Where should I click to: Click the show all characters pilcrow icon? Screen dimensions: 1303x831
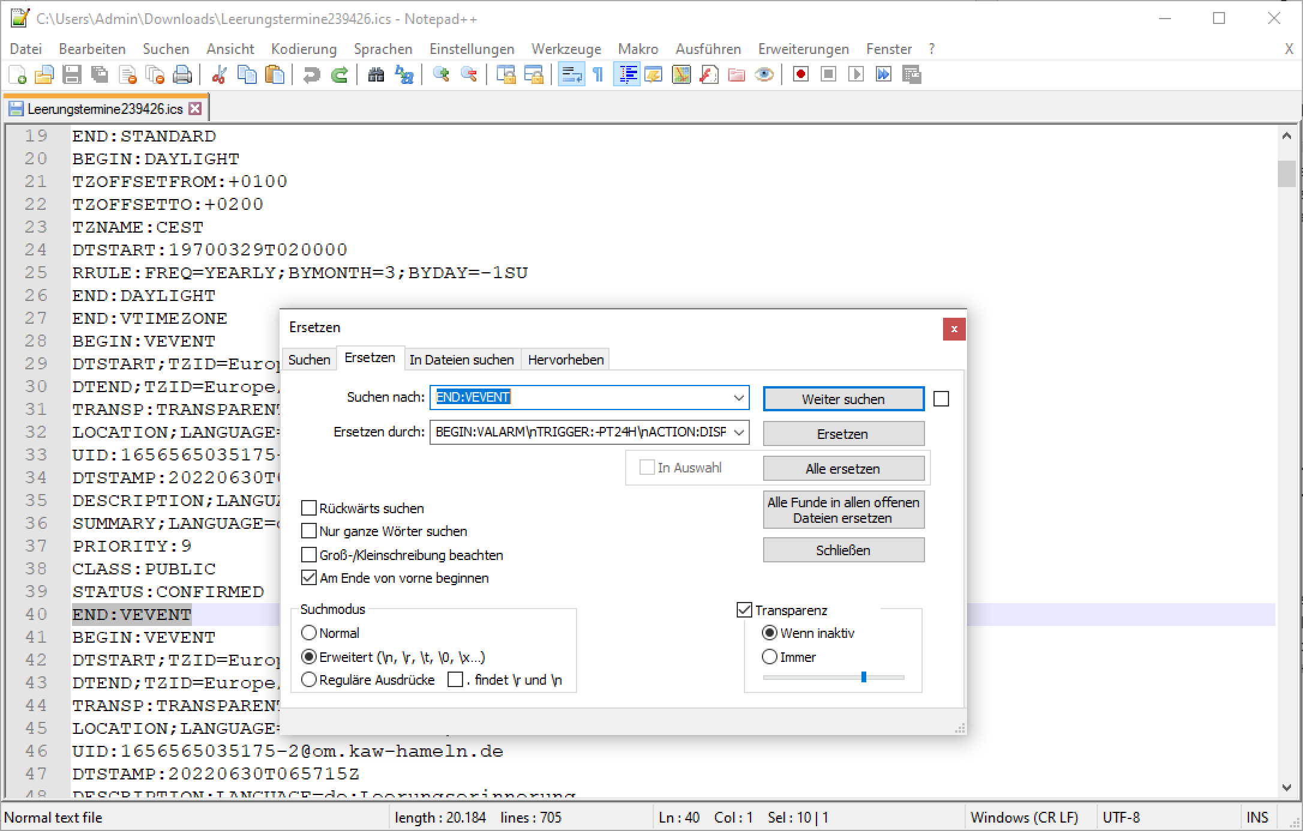coord(598,75)
